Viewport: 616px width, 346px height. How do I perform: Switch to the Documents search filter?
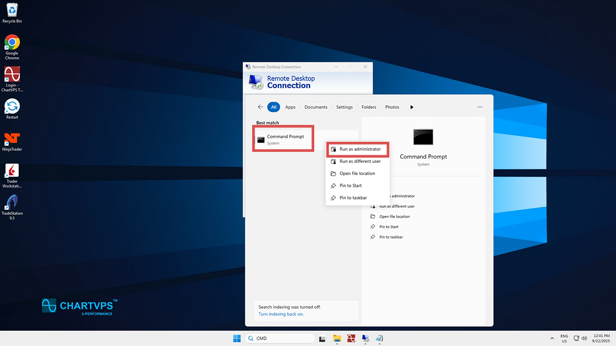coord(316,107)
